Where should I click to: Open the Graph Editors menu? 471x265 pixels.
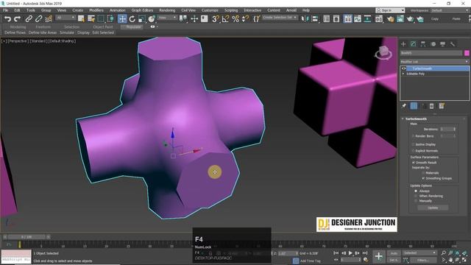[x=142, y=10]
